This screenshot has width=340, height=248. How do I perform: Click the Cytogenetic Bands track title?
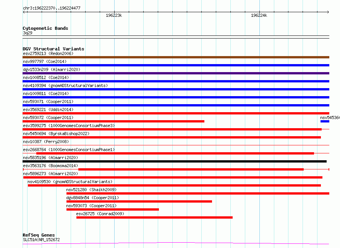click(x=45, y=28)
